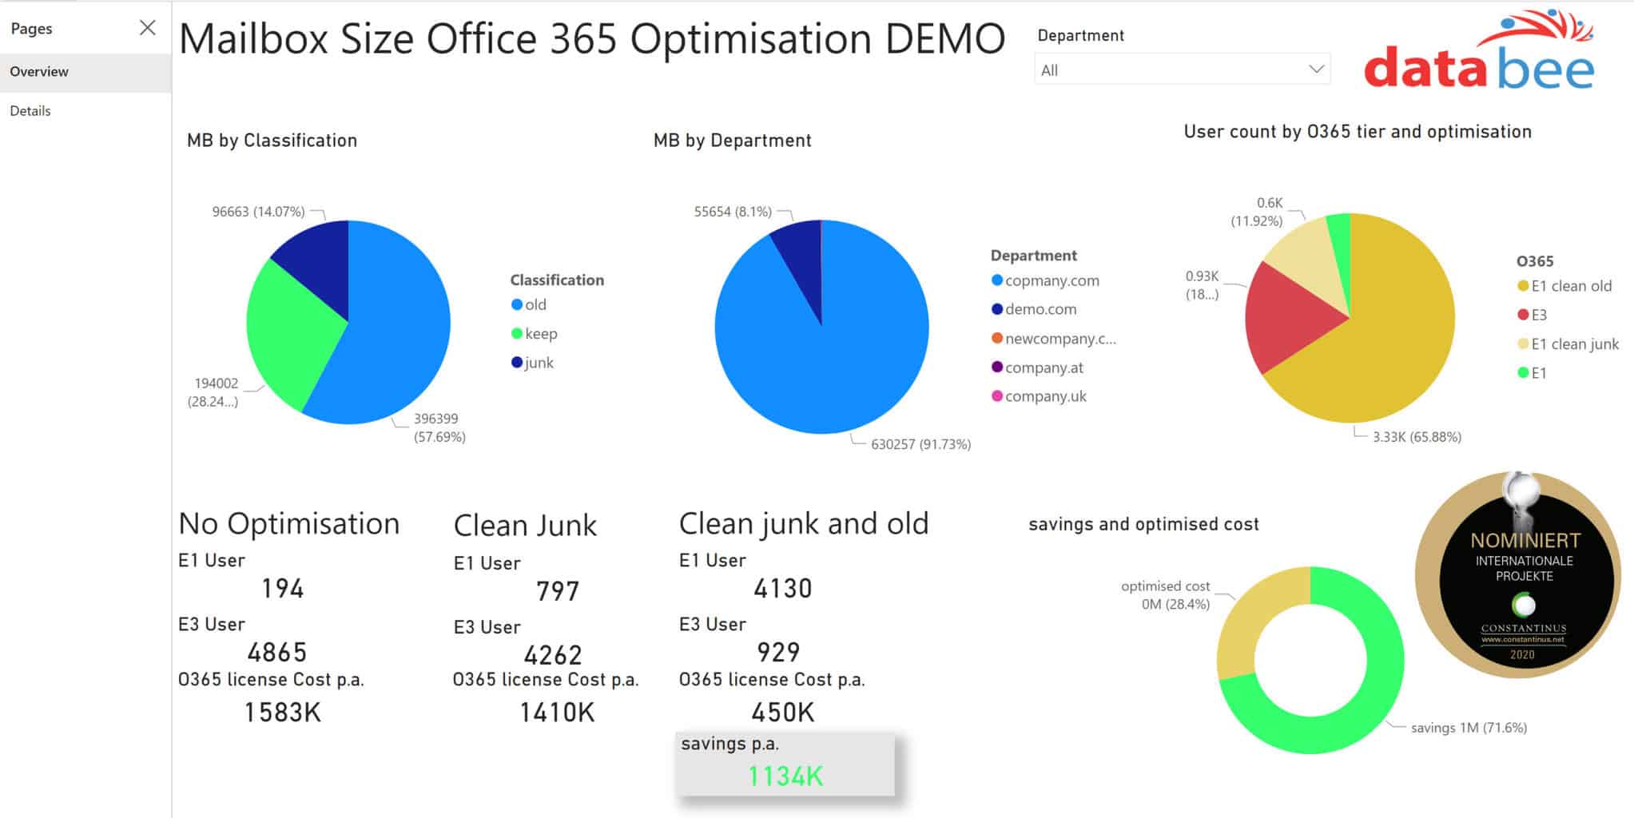Select 'E1' in the O365 legend
The height and width of the screenshot is (818, 1634).
click(1533, 373)
